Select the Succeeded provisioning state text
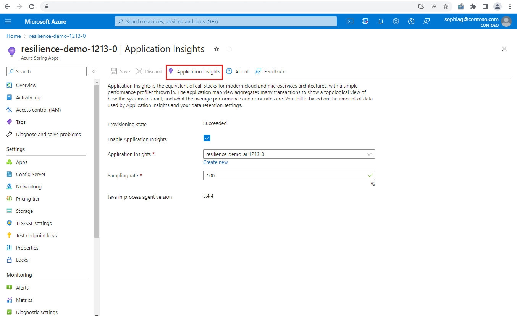The height and width of the screenshot is (316, 517). click(215, 123)
